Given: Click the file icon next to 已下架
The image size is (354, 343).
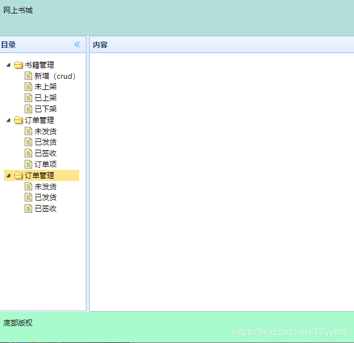Looking at the screenshot, I should click(28, 109).
